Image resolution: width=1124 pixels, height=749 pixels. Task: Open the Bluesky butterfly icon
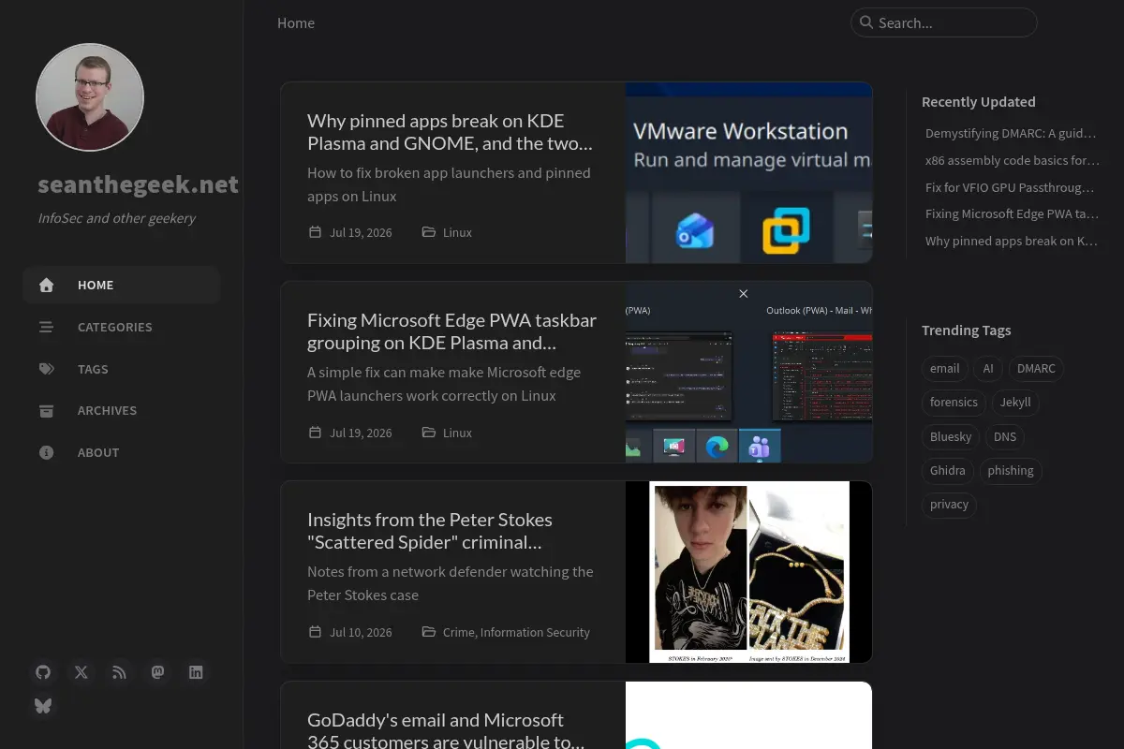pyautogui.click(x=43, y=706)
